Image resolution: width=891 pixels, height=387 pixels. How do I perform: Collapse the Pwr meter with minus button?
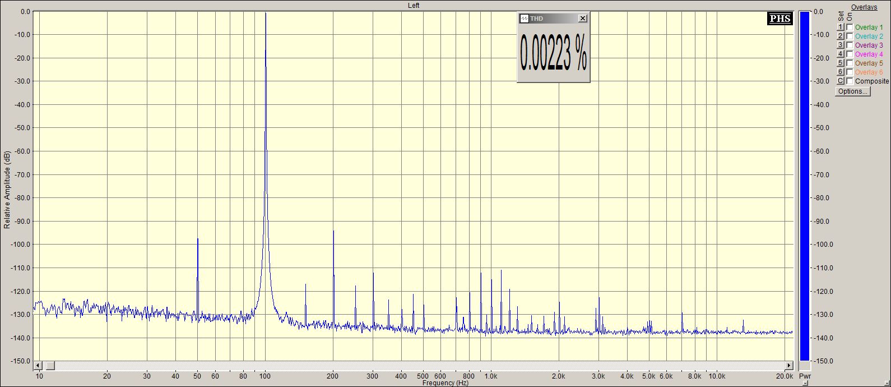(x=805, y=384)
